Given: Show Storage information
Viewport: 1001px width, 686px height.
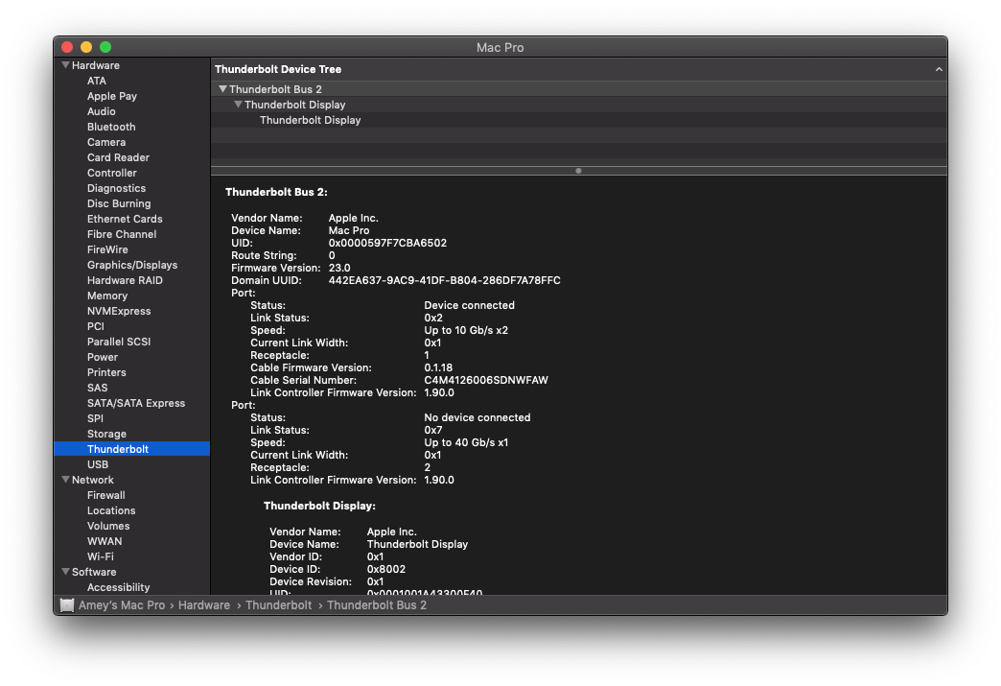Looking at the screenshot, I should click(x=106, y=434).
